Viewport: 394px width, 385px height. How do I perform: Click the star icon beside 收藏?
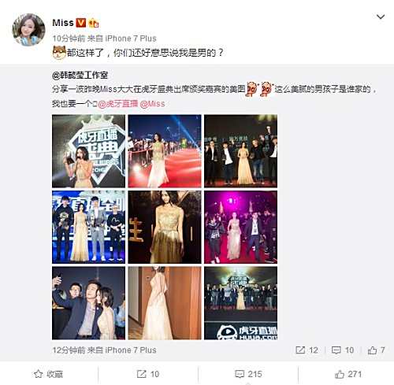pyautogui.click(x=39, y=374)
